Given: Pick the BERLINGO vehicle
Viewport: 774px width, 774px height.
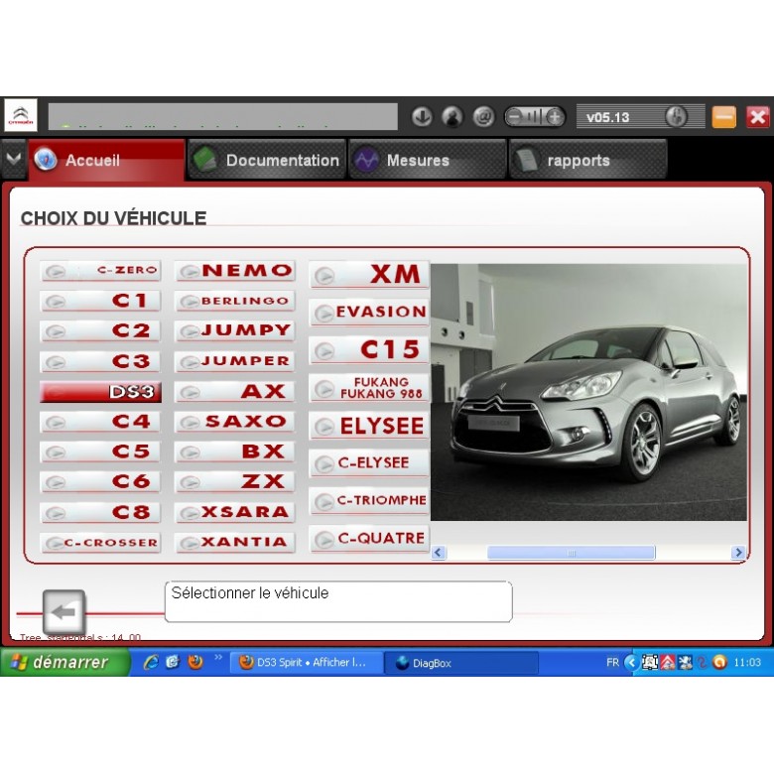Looking at the screenshot, I should point(235,301).
